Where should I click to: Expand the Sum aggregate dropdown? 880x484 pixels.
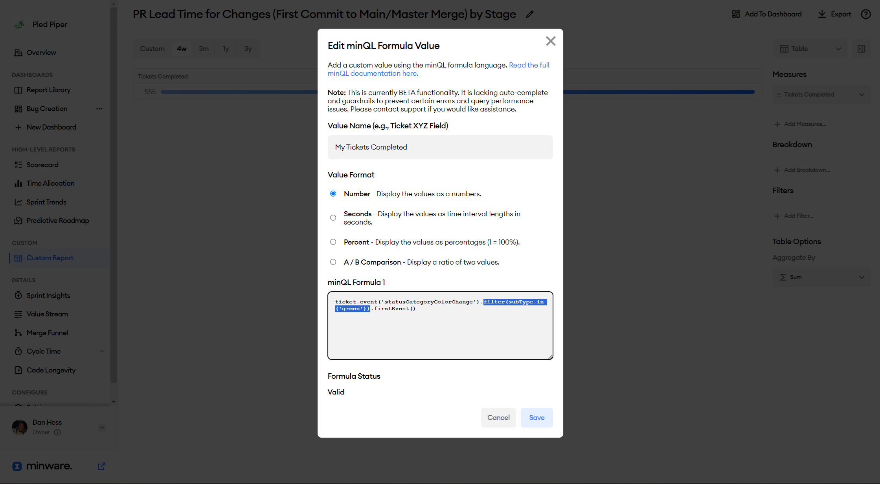(821, 277)
